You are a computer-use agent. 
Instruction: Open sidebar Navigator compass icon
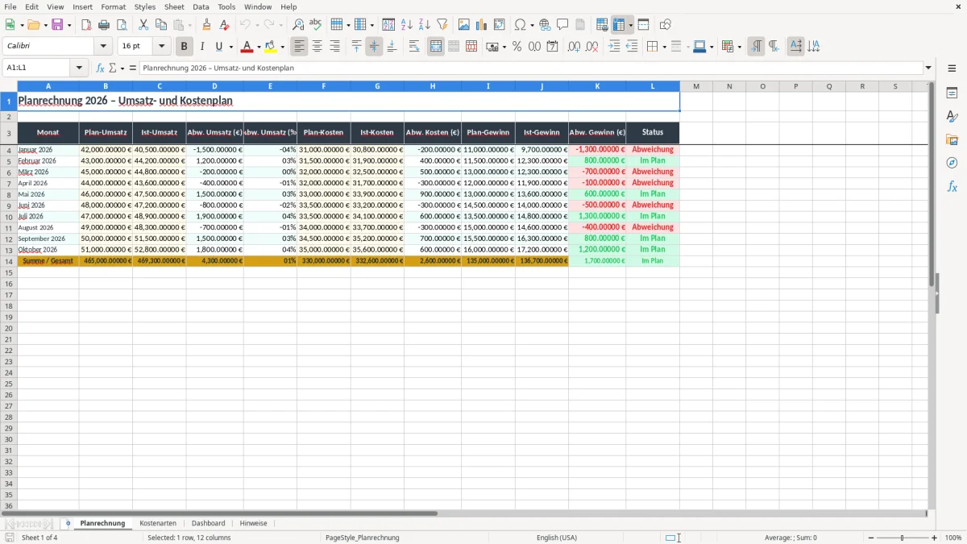point(952,163)
